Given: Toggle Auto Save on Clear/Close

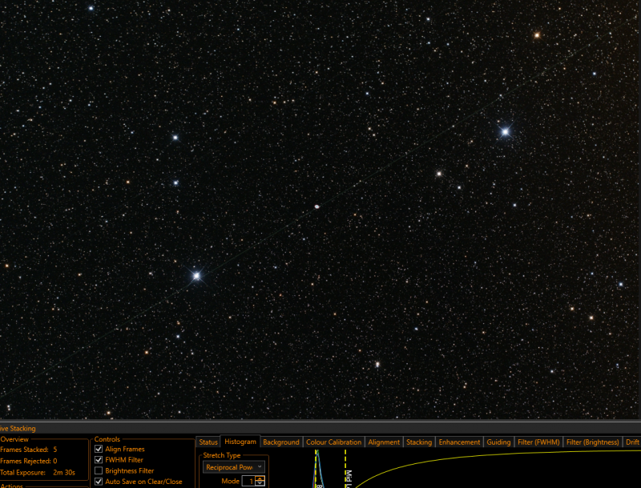Looking at the screenshot, I should pyautogui.click(x=99, y=482).
